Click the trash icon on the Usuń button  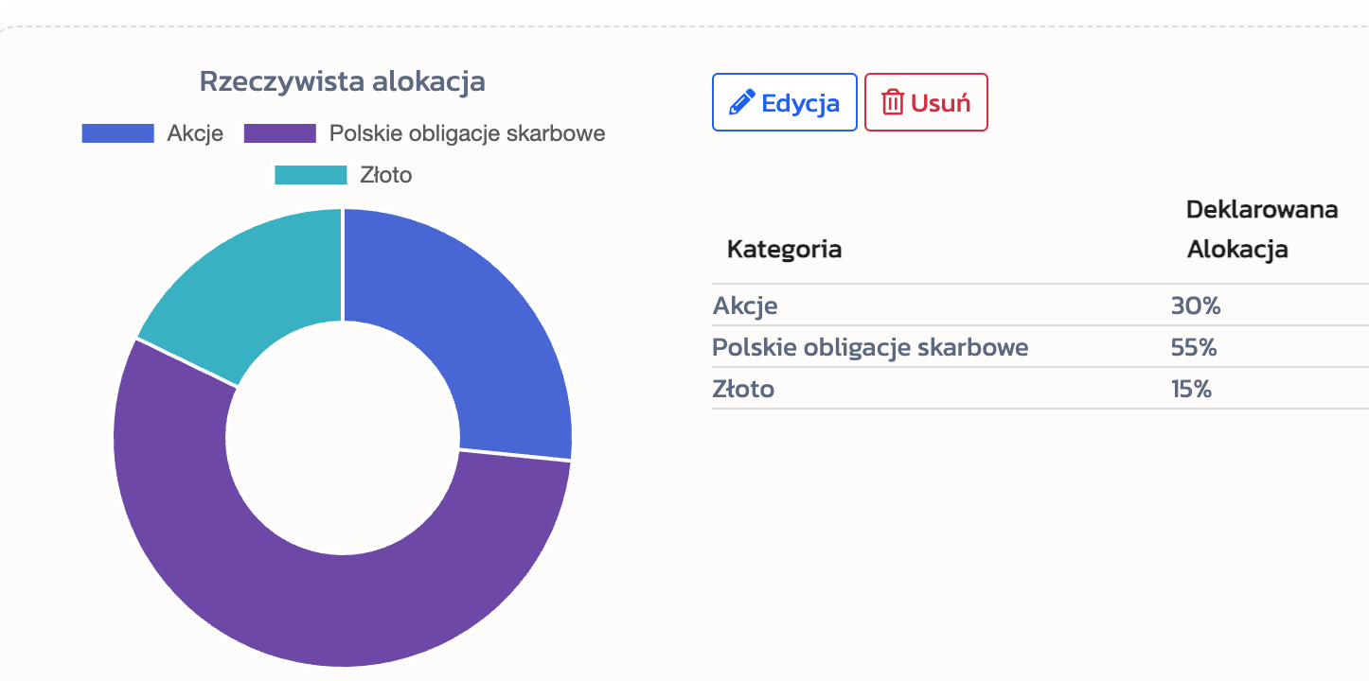[x=895, y=101]
